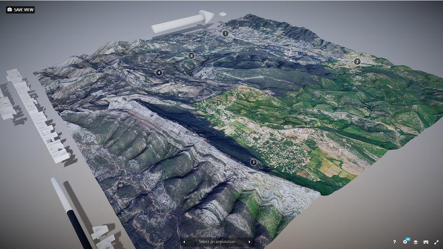Viewport: 443px width, 249px height.
Task: Click the Save View camera button
Action: click(21, 9)
